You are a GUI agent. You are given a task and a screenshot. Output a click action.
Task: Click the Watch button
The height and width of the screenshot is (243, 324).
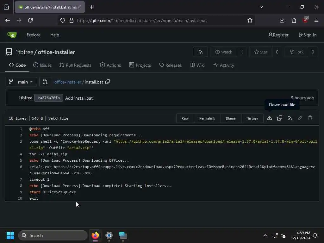[x=224, y=52]
